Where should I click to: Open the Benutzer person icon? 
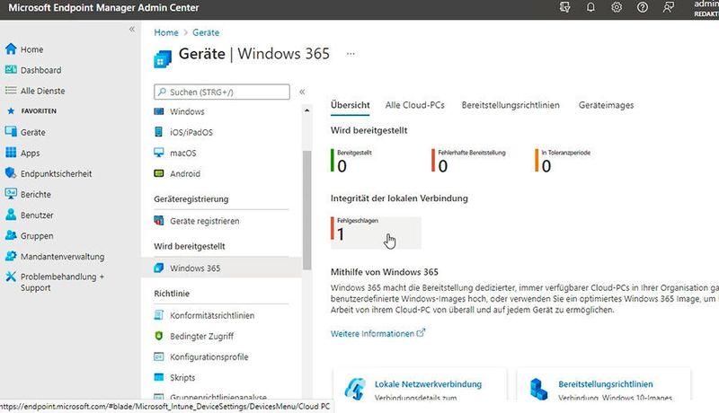point(11,215)
